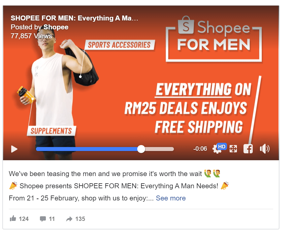This screenshot has height=241, width=291.
Task: Click the 124 likes count
Action: click(x=24, y=219)
